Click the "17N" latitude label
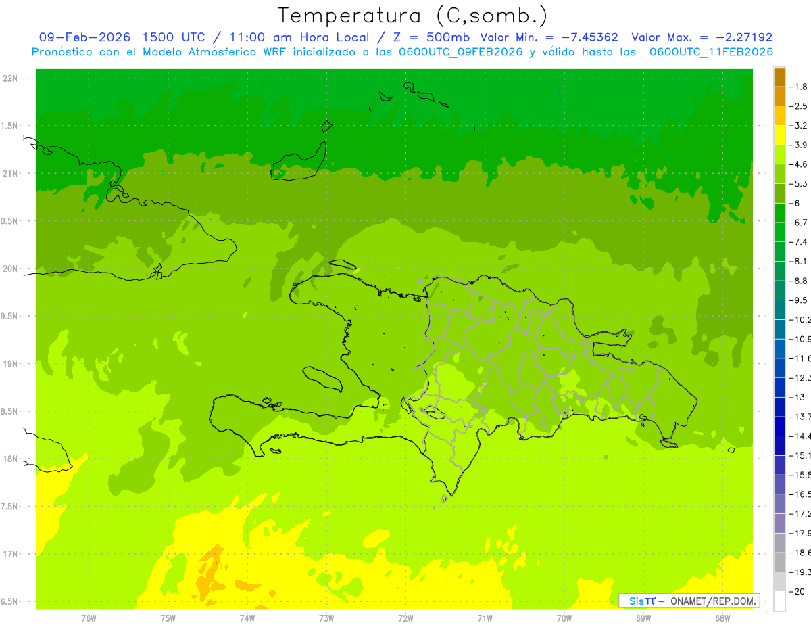 click(11, 554)
